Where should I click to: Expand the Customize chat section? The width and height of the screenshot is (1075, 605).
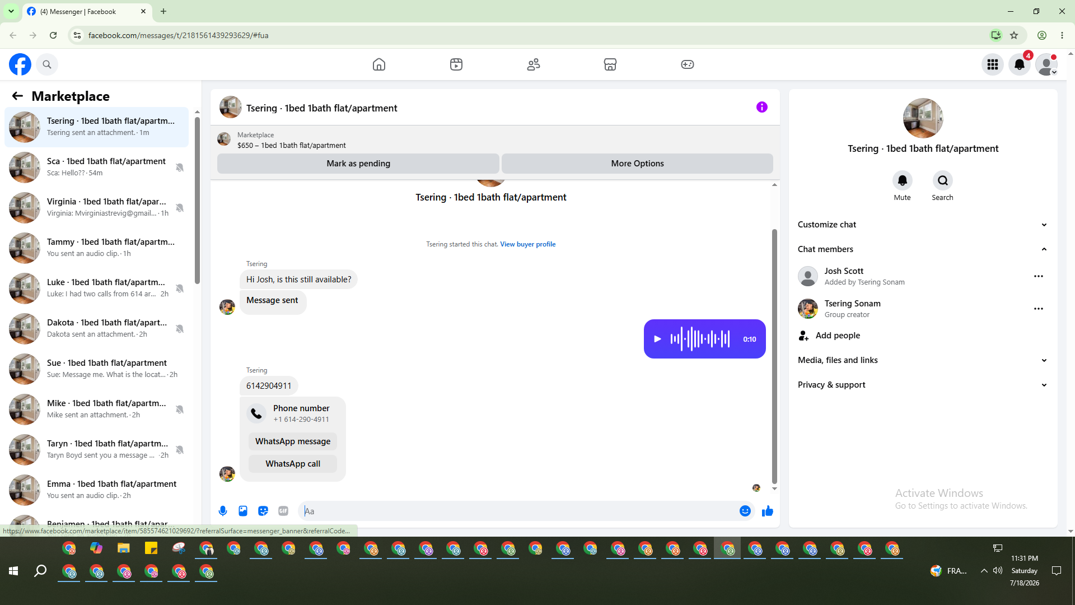point(923,225)
